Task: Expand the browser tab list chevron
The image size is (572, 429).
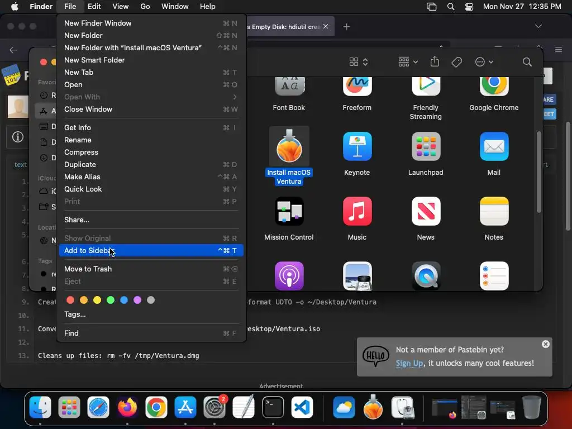Action: click(538, 26)
